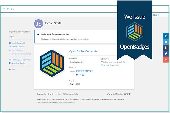The width and height of the screenshot is (170, 113).
Task: Click credential number 10837525
Action: (x=127, y=94)
